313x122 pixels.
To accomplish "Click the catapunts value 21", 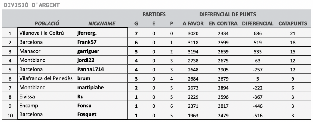I will point(293,33).
